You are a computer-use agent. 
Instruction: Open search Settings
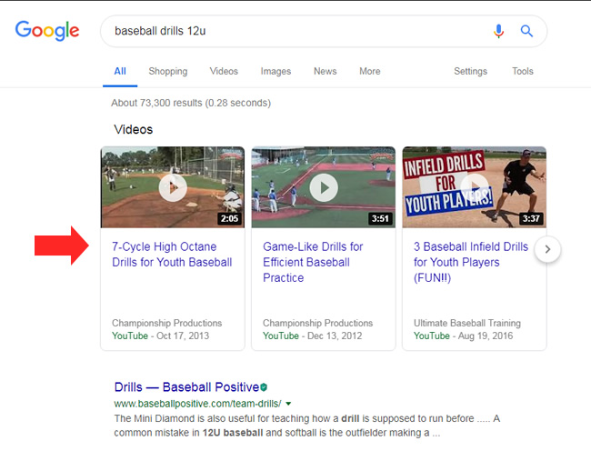(470, 71)
